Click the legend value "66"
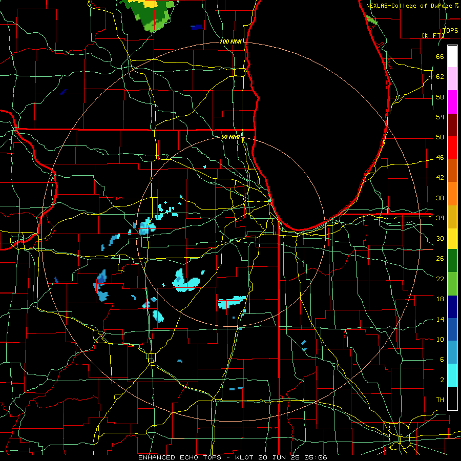The image size is (461, 461). point(440,56)
